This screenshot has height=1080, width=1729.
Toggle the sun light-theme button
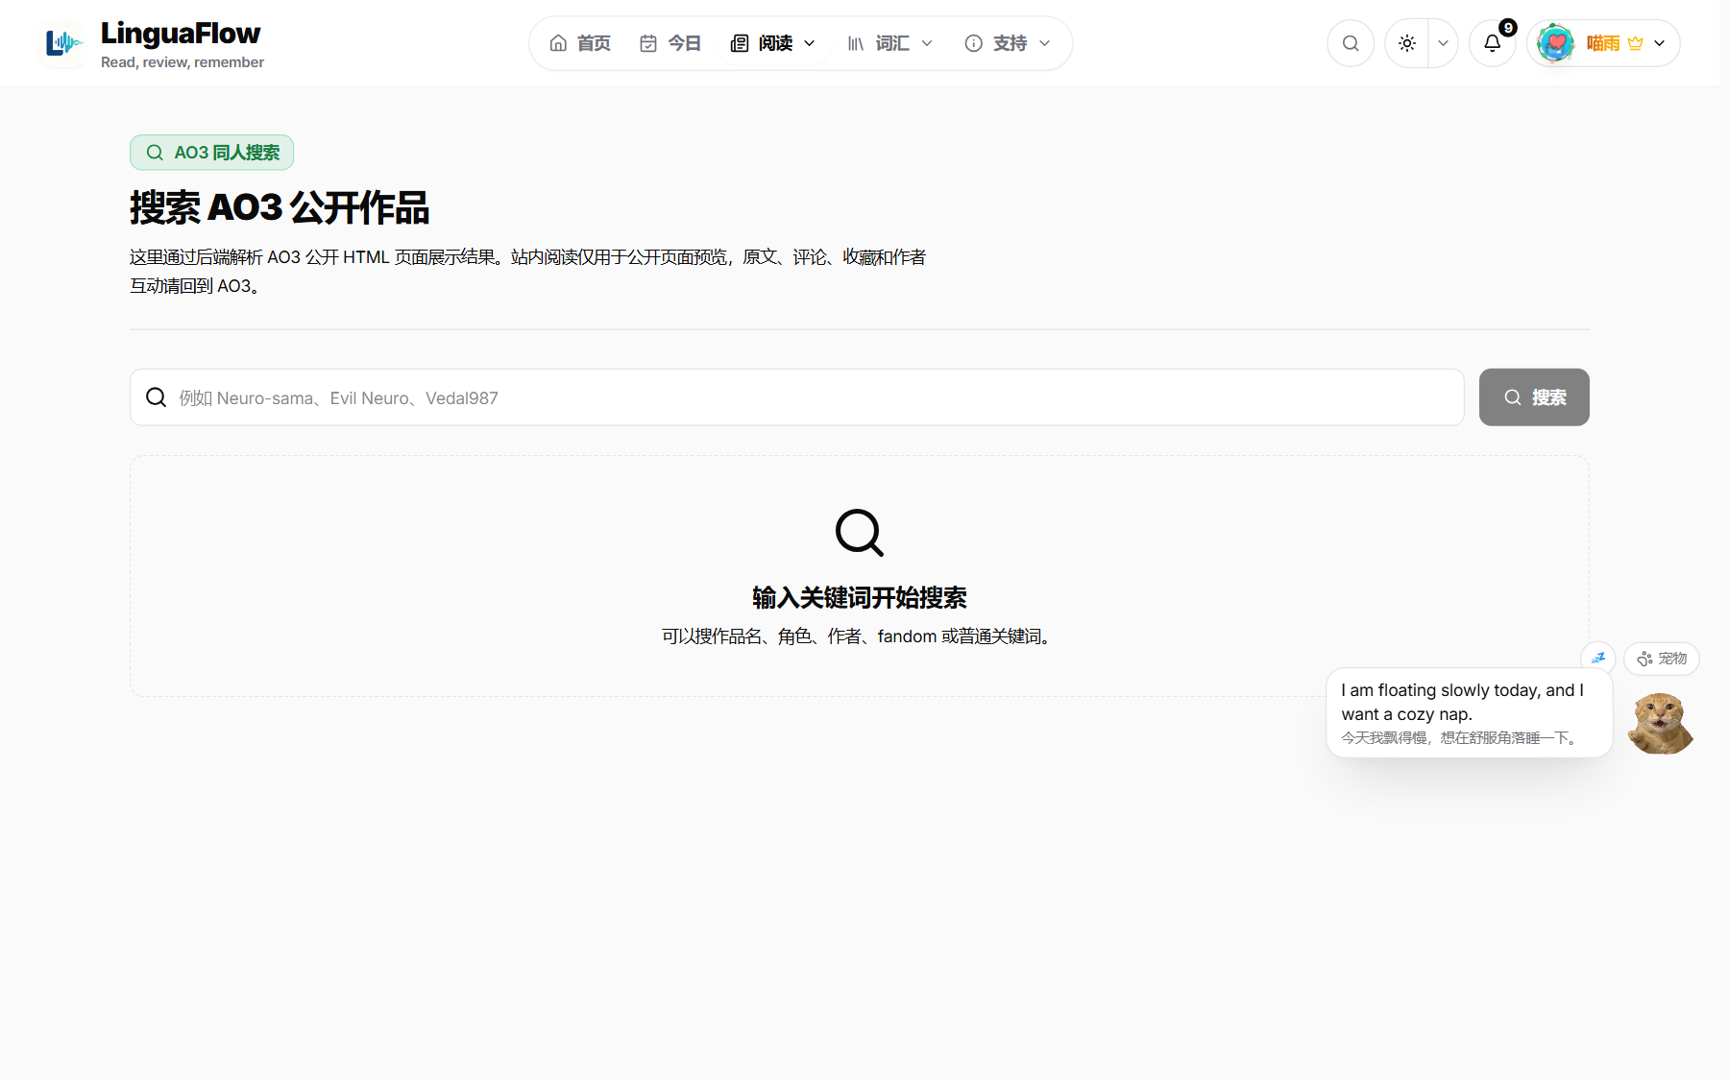pyautogui.click(x=1407, y=43)
